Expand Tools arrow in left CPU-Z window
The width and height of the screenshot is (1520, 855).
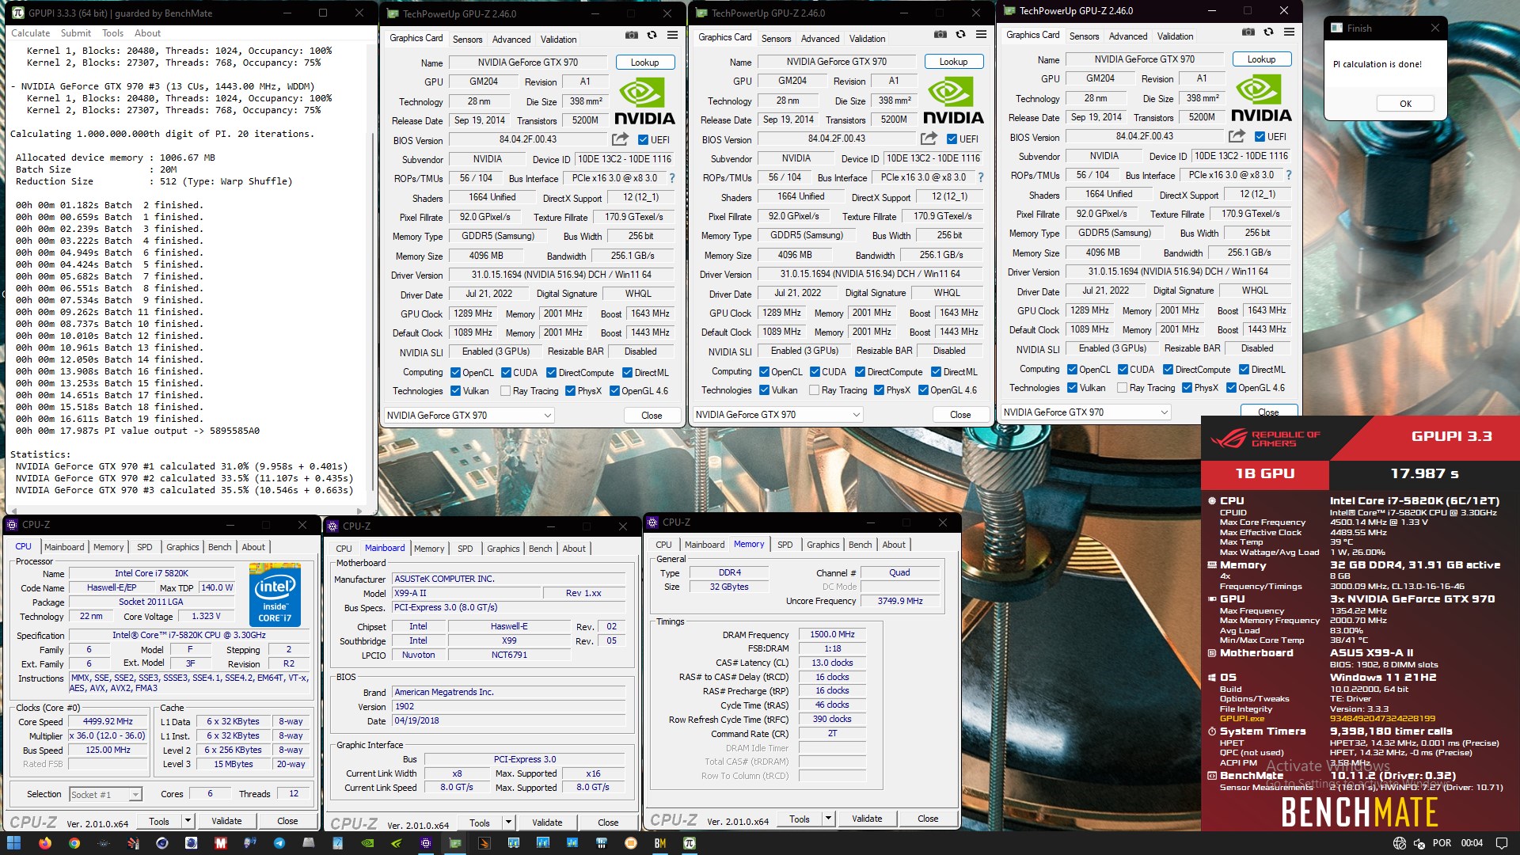pos(188,822)
